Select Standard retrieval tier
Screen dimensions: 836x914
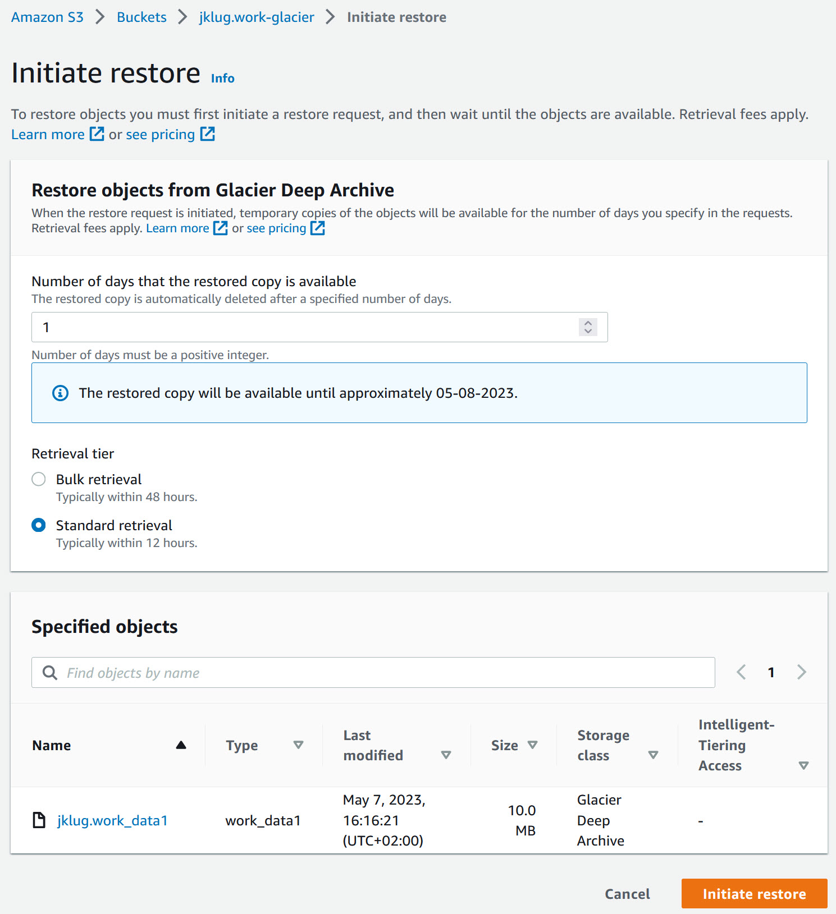[x=39, y=525]
